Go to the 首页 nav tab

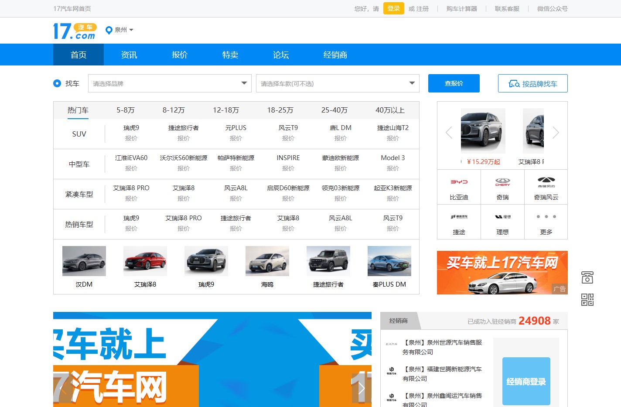pyautogui.click(x=78, y=55)
